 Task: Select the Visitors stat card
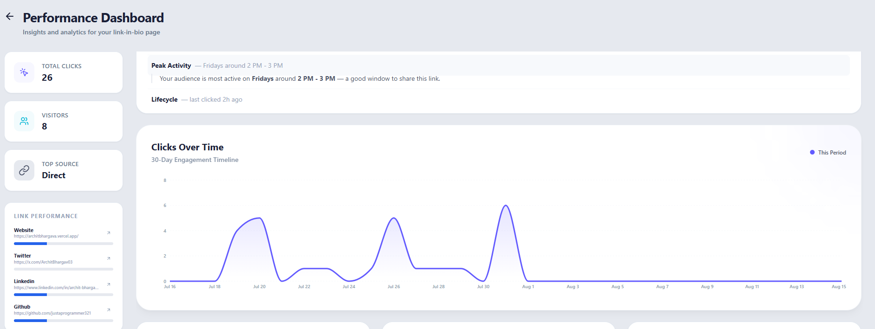click(64, 121)
